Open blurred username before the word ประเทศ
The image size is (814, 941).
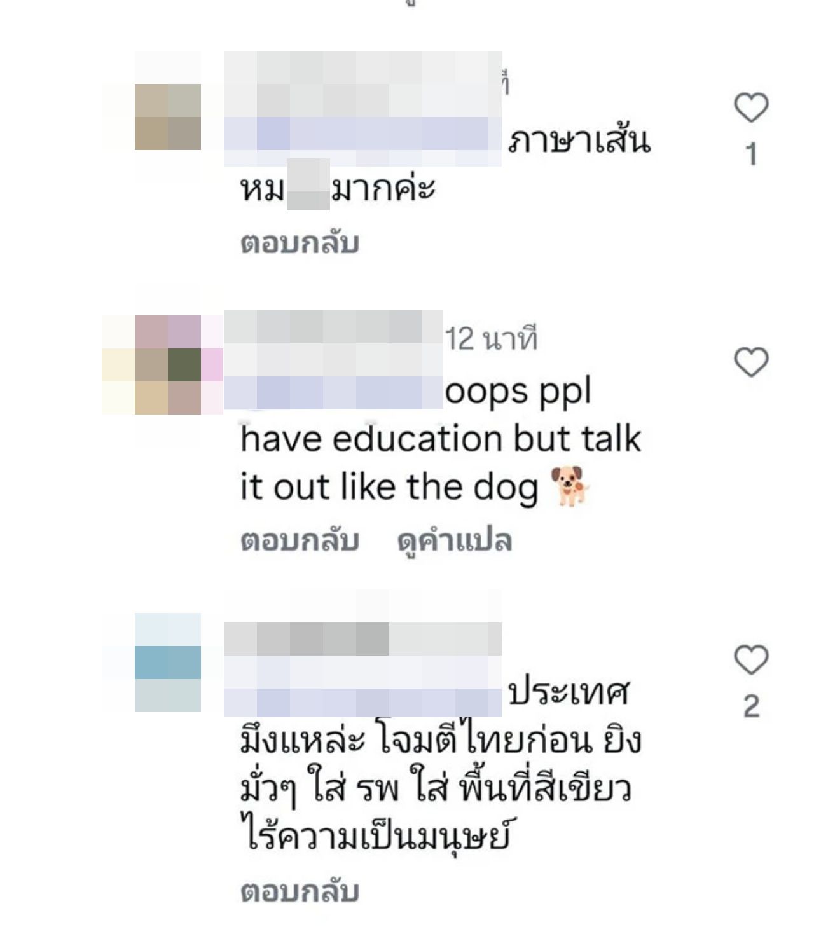tap(362, 670)
